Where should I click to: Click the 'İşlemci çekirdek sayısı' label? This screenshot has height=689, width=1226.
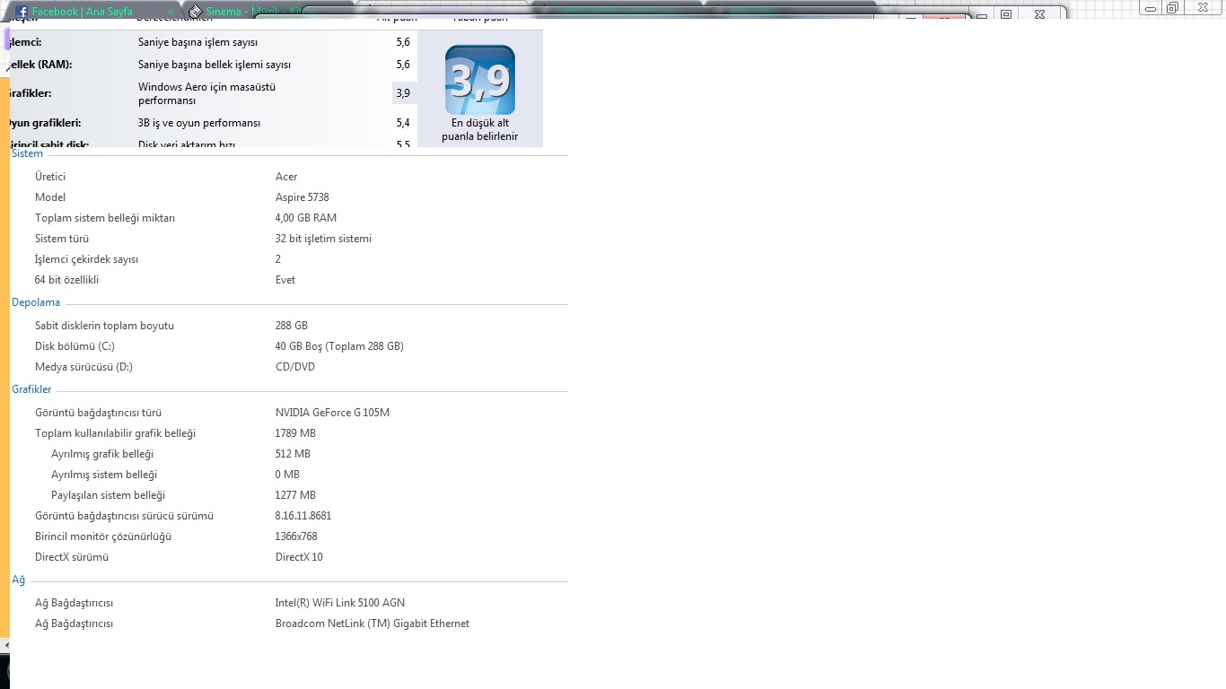tap(87, 259)
